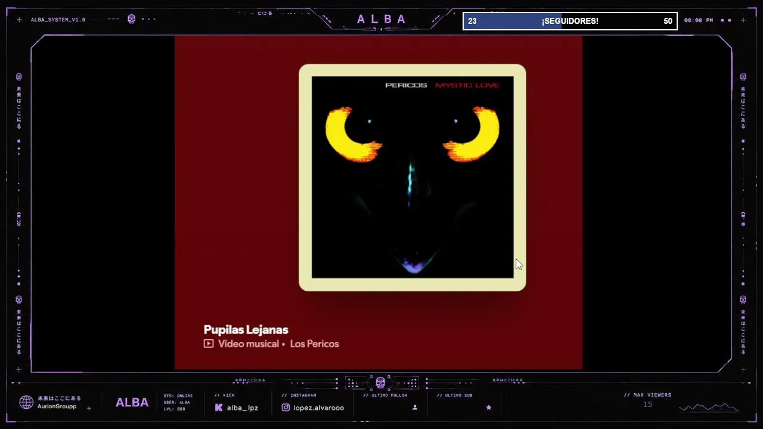763x429 pixels.
Task: Open the Los Pericos artist link
Action: [314, 344]
